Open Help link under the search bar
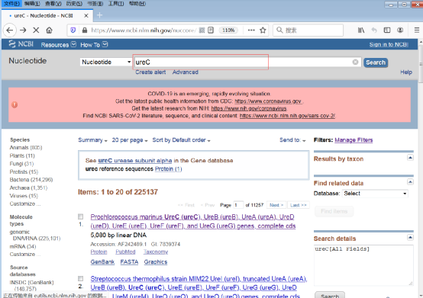Image resolution: width=423 pixels, height=298 pixels. pos(406,72)
